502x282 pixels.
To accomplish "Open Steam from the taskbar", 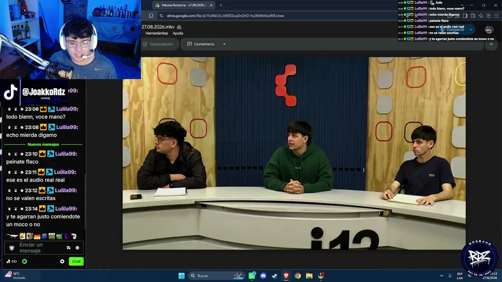I will pos(275,276).
